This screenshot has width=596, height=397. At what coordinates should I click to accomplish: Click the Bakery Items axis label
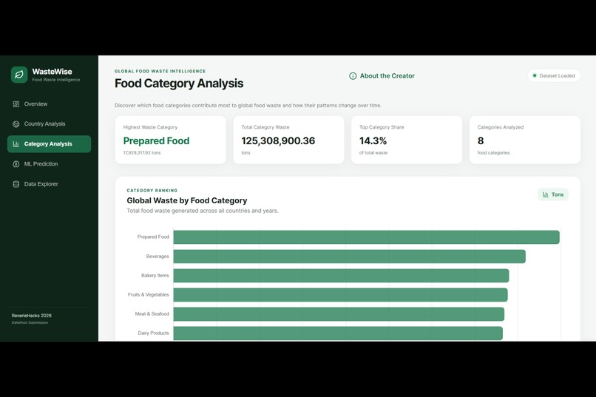[x=155, y=276]
